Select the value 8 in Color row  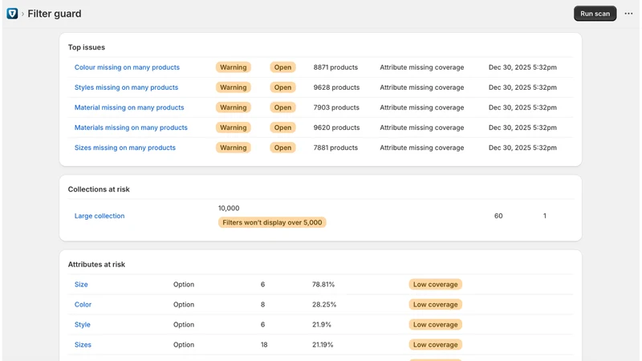tap(262, 305)
